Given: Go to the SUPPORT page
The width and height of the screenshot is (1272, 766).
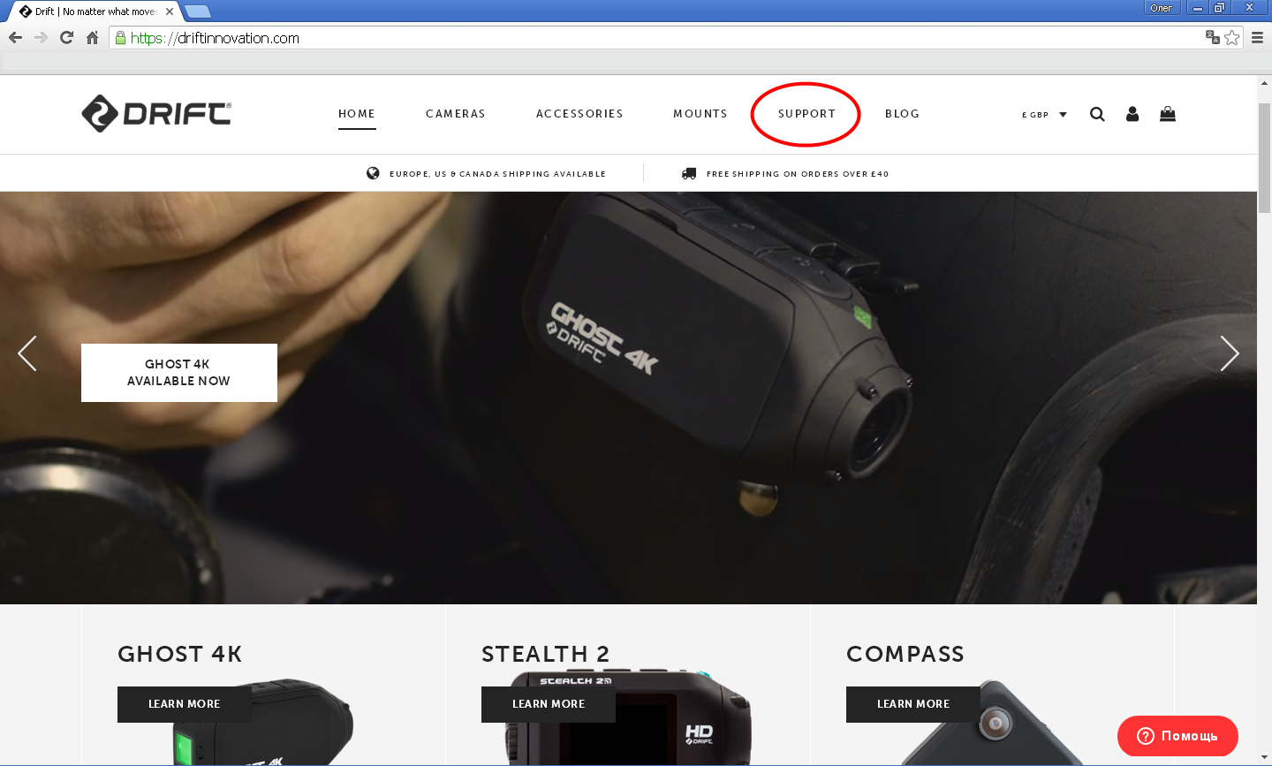Looking at the screenshot, I should [806, 114].
